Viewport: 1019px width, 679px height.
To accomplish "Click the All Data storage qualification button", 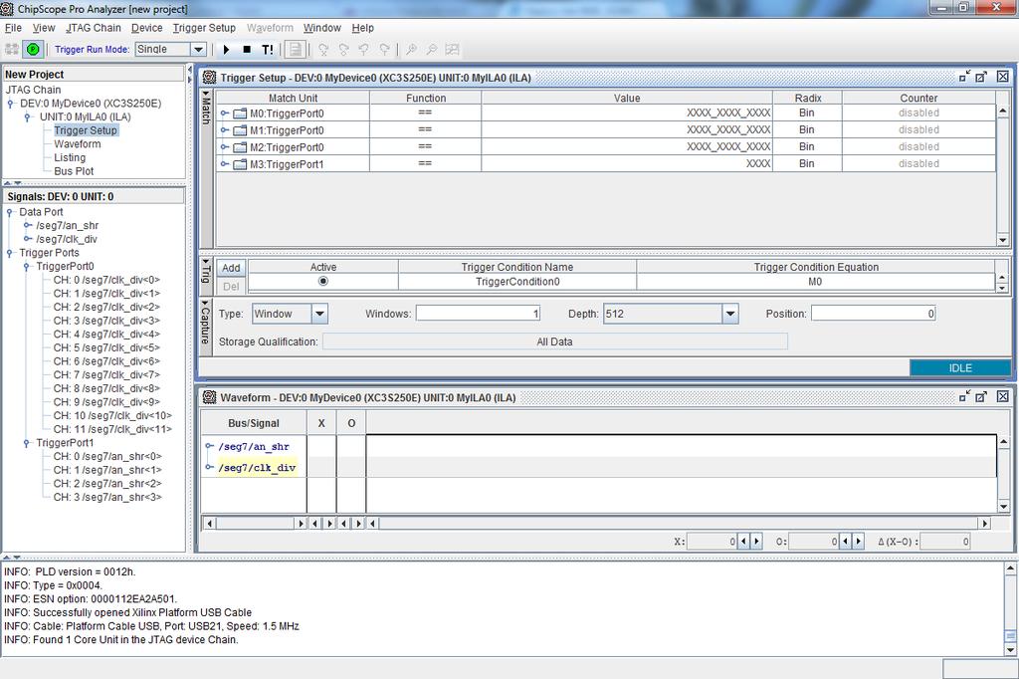I will tap(555, 341).
